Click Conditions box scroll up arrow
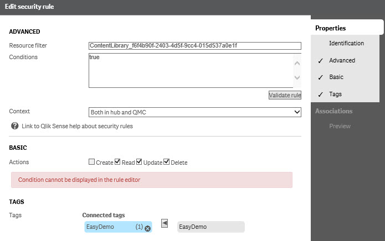 [x=297, y=64]
